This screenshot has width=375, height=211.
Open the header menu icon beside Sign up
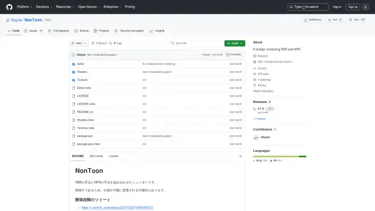[x=365, y=7]
